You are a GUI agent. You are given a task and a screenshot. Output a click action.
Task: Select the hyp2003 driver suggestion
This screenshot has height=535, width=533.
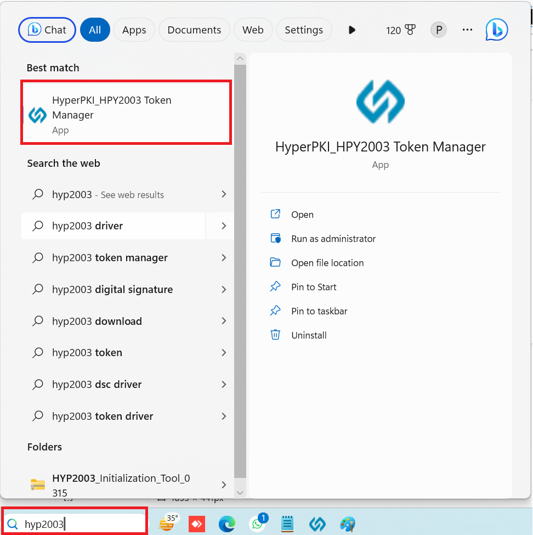pos(114,226)
